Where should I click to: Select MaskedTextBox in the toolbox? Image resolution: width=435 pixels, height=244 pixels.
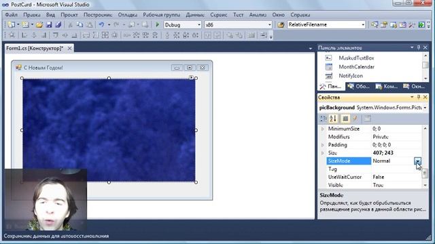click(x=356, y=58)
